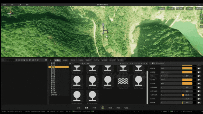Click the compass rose in the viewport

(x=11, y=13)
